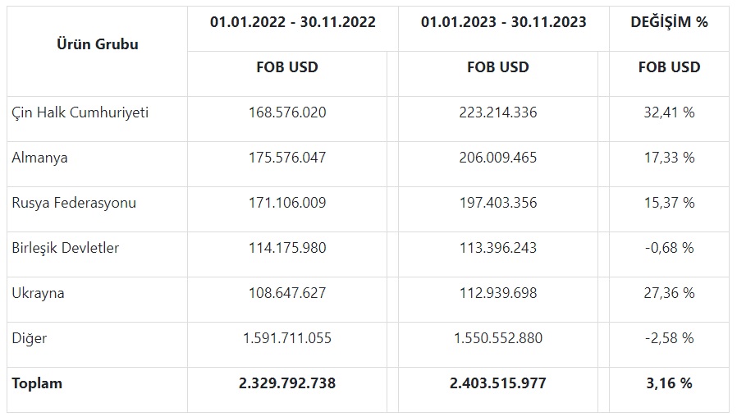Select the value 168.576.020

click(287, 112)
